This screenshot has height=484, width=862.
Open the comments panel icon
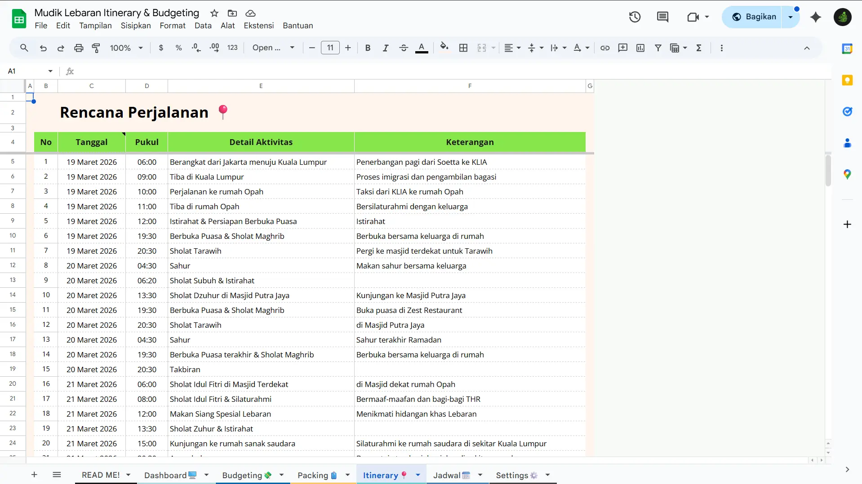point(662,17)
